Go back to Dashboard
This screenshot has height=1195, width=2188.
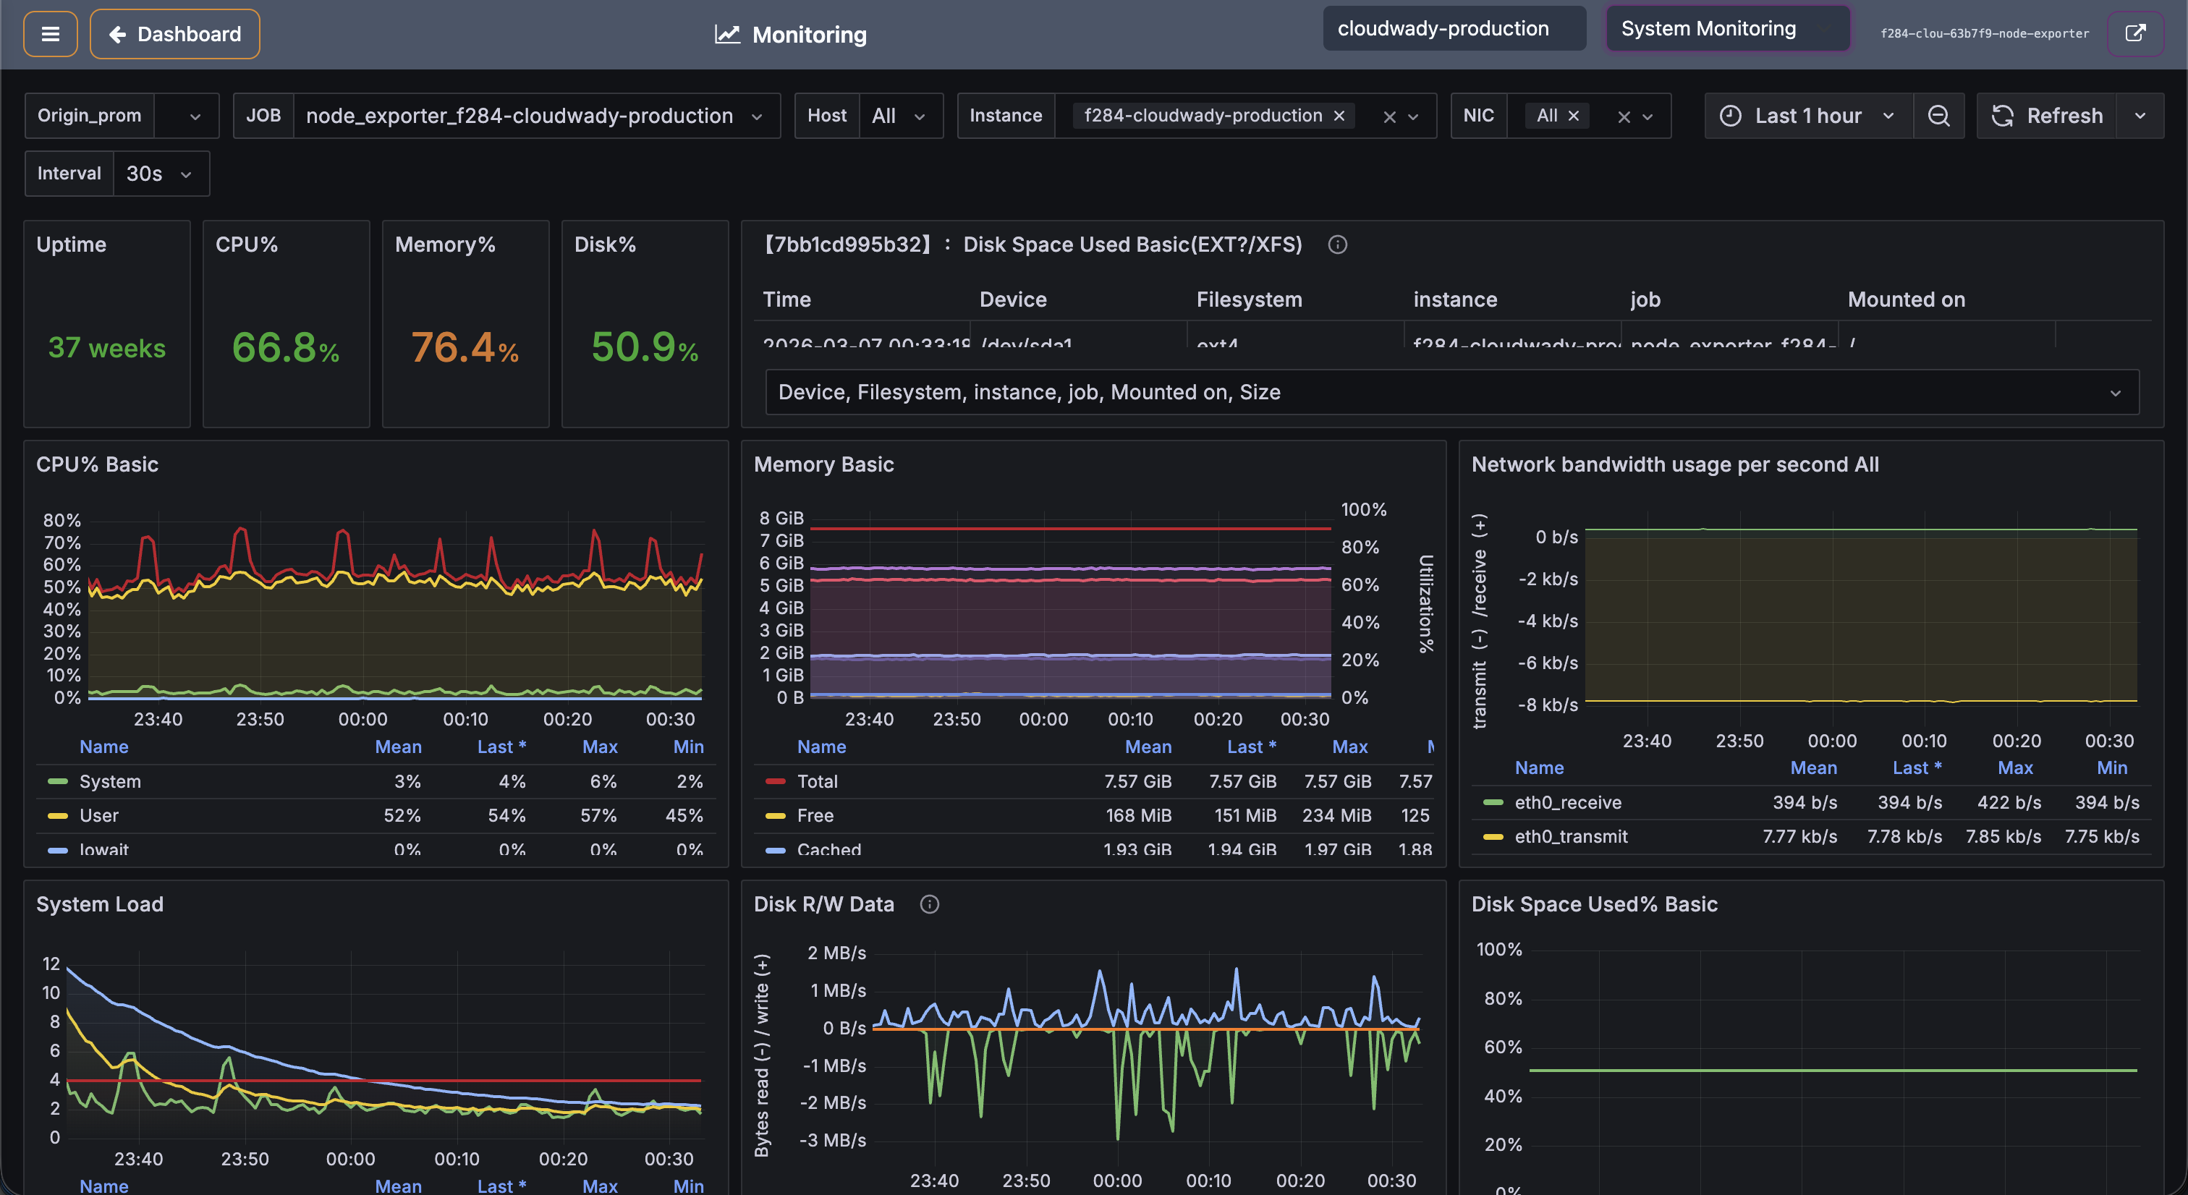pyautogui.click(x=174, y=34)
